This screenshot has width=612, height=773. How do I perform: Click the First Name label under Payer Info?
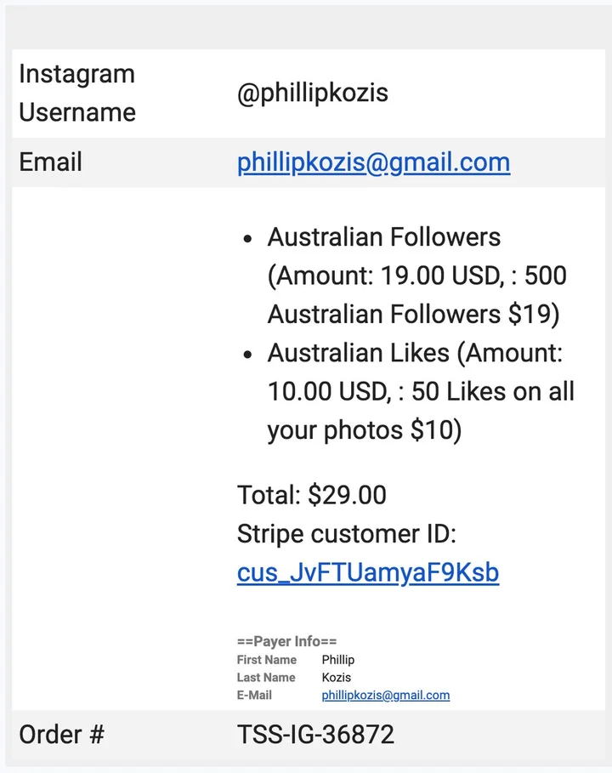pyautogui.click(x=266, y=660)
